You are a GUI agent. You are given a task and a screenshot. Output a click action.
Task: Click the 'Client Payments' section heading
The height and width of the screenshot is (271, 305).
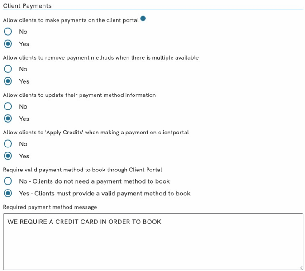(x=27, y=6)
